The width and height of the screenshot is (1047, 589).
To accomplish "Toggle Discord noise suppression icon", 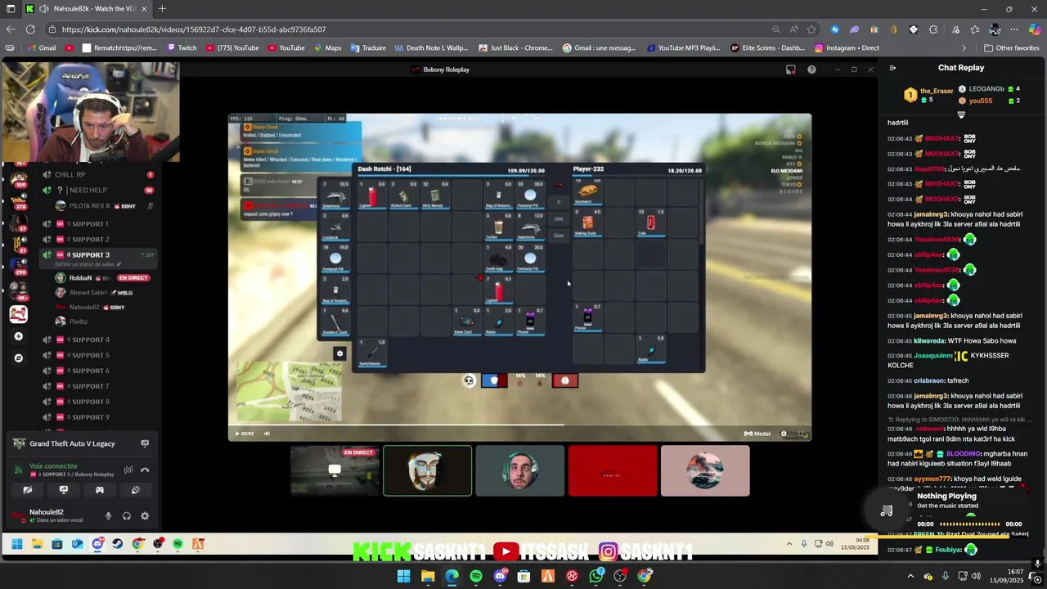I will click(x=128, y=470).
